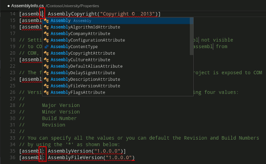
Task: Click the 'Minor Version' comment text
Action: click(x=61, y=112)
